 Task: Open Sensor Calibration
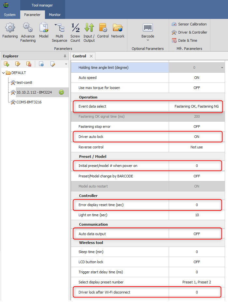(189, 24)
